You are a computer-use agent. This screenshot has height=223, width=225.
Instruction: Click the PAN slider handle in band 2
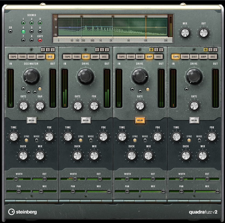click(73, 191)
